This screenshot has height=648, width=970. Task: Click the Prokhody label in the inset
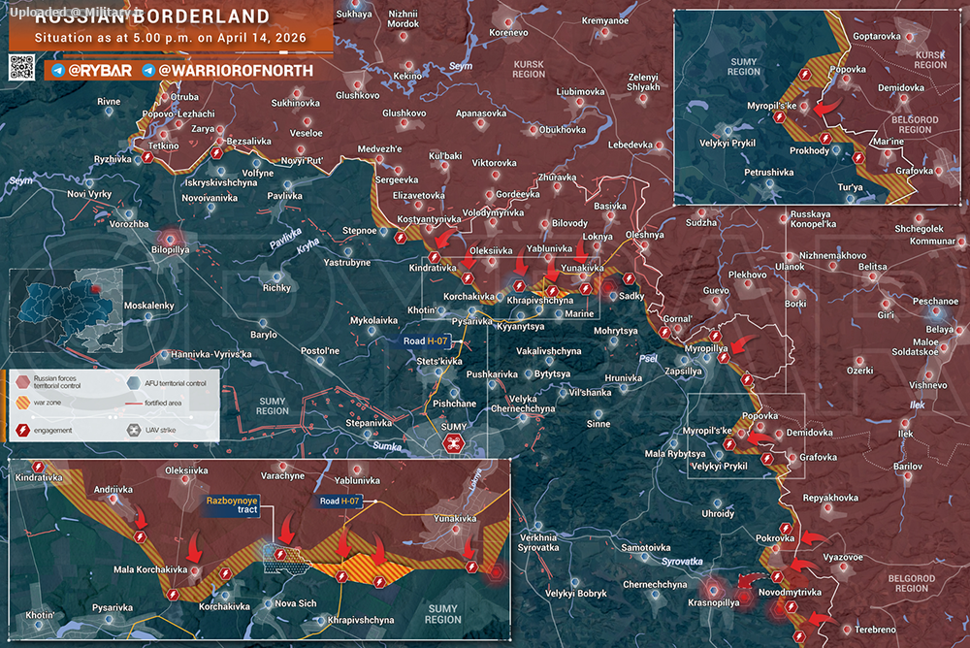pos(809,151)
